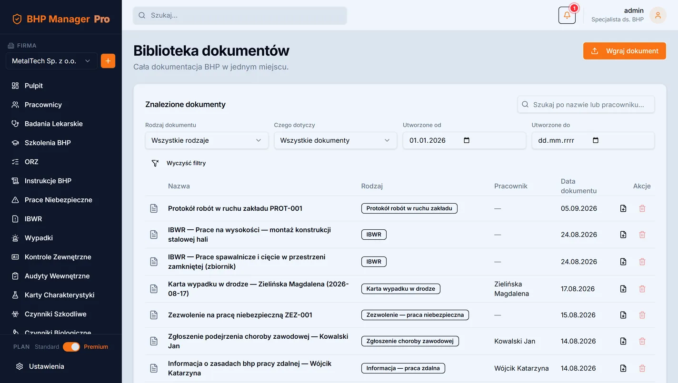Click the Karta wypadku w drodze badge
Image resolution: width=678 pixels, height=383 pixels.
[401, 289]
